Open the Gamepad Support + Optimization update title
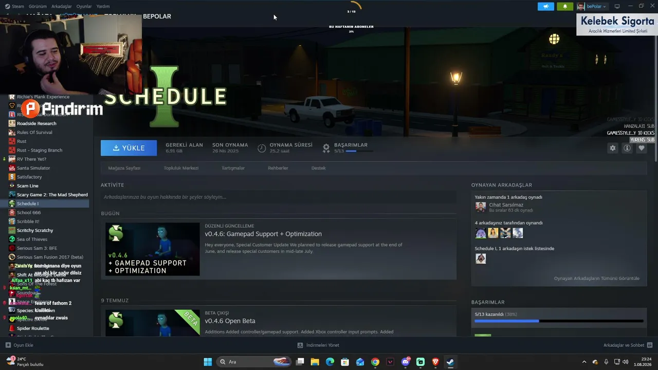 [263, 234]
